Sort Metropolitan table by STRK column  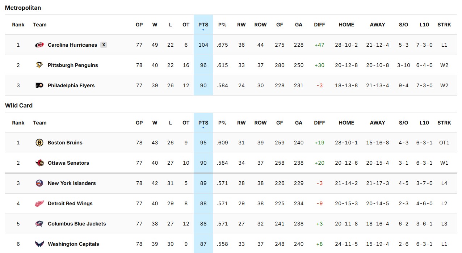pyautogui.click(x=444, y=25)
